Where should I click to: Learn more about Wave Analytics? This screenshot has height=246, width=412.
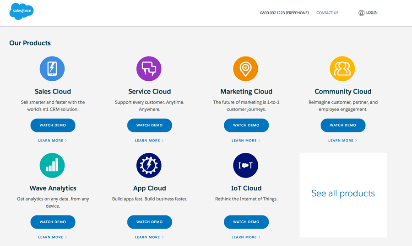pos(53,237)
